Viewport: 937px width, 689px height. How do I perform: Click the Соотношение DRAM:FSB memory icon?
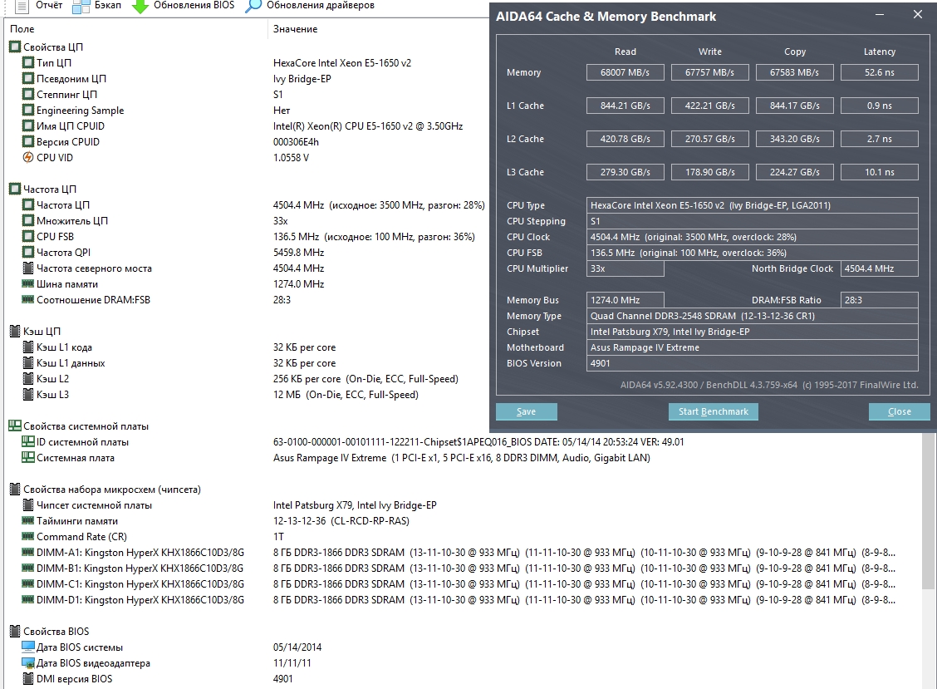point(28,299)
